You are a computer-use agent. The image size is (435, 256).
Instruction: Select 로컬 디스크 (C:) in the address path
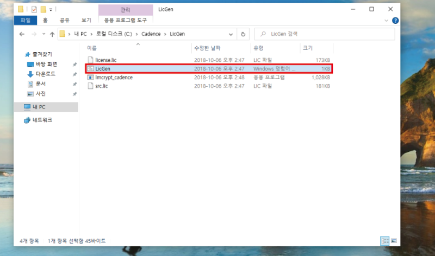pos(114,34)
